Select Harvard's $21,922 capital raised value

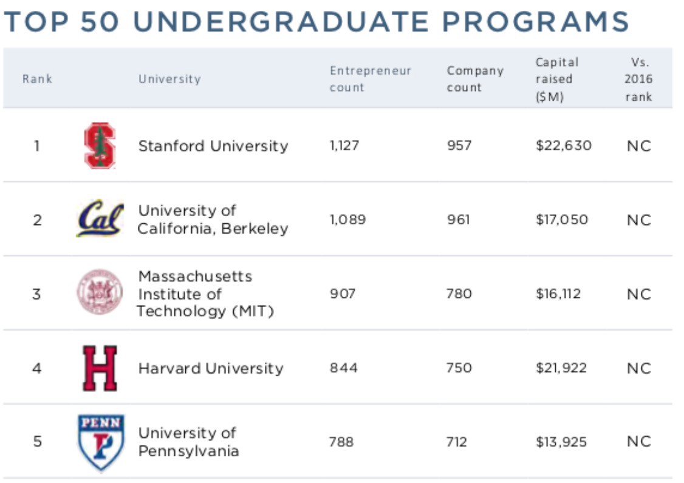(x=561, y=368)
